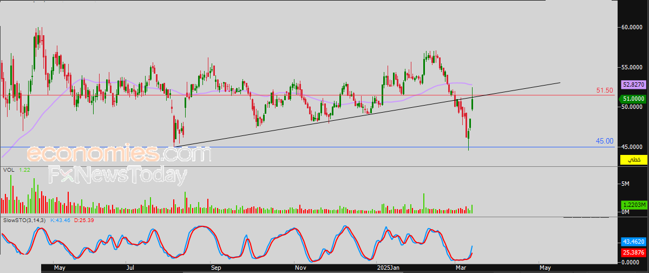Select the 55.0000 price axis label
Viewport: 649px width, 273px height.
tap(633, 67)
